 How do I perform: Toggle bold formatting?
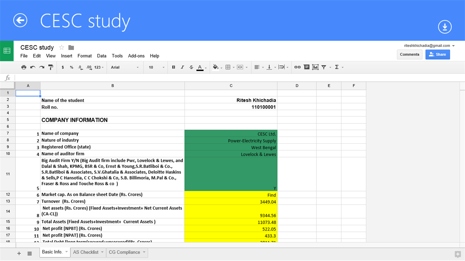click(x=173, y=67)
